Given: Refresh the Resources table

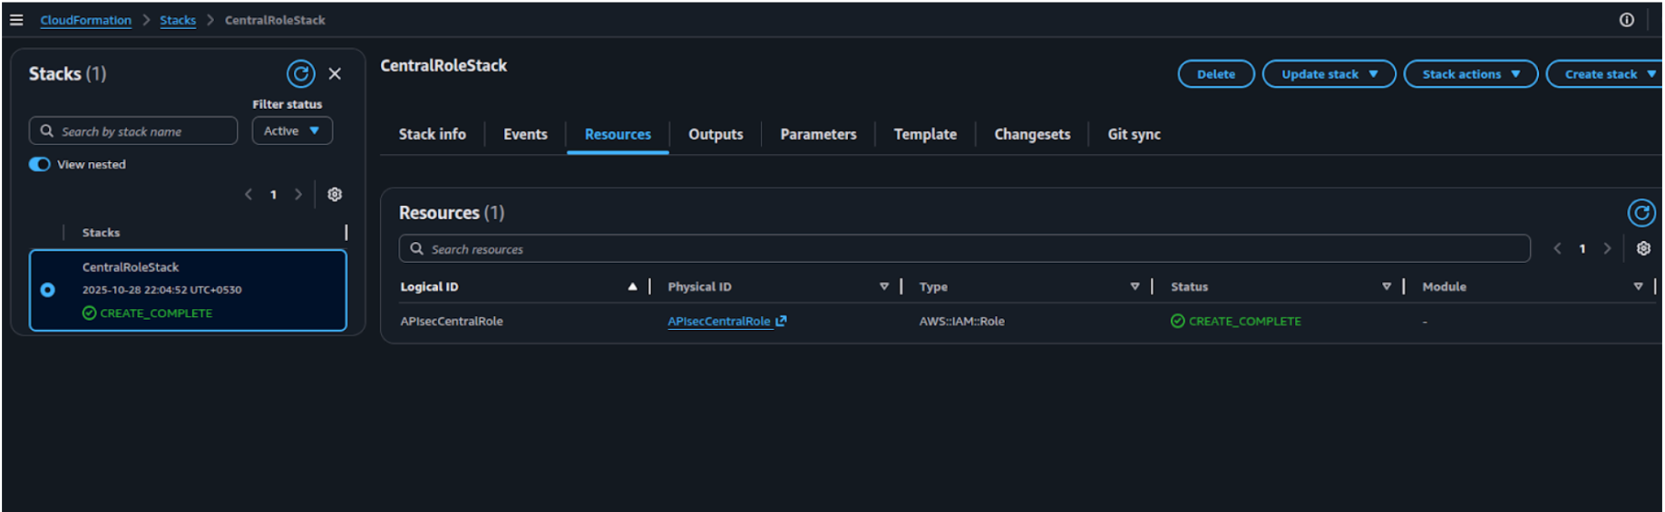Looking at the screenshot, I should [x=1641, y=213].
